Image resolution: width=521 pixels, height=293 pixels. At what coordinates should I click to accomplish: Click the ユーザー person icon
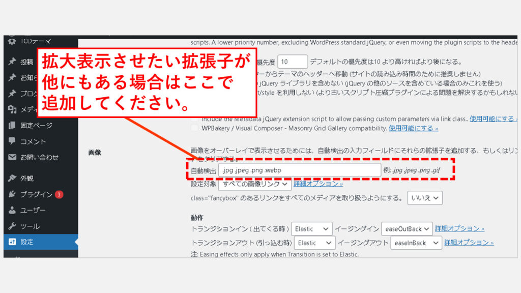(x=12, y=210)
